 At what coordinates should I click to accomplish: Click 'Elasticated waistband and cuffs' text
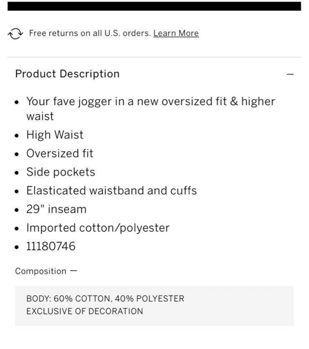[x=111, y=191]
